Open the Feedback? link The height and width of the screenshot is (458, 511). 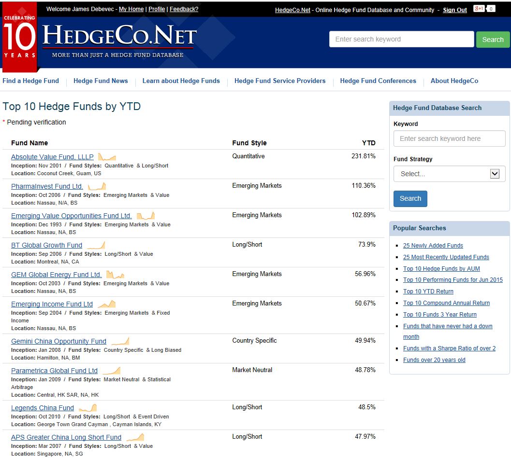pos(184,9)
